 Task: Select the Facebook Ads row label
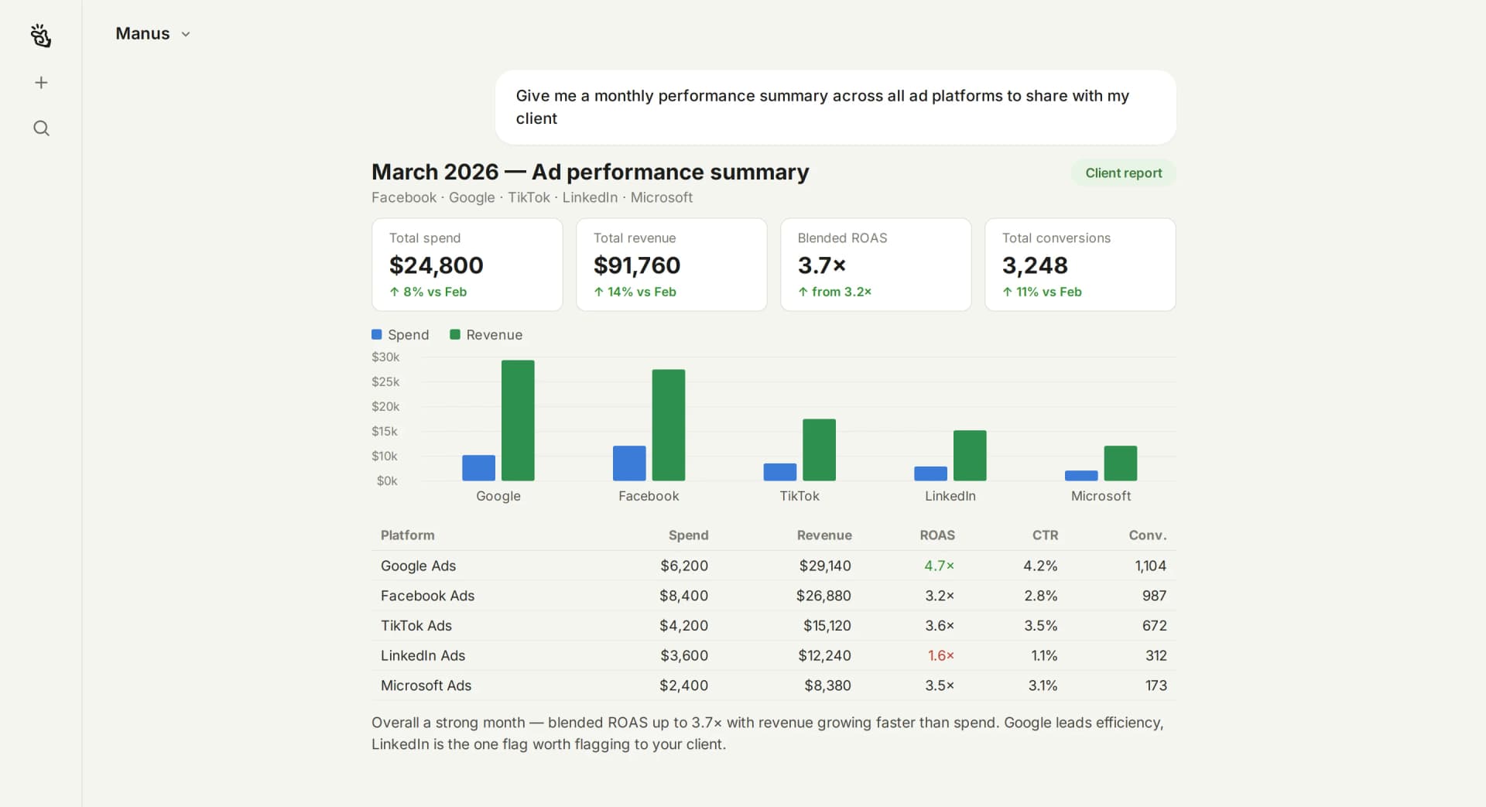click(428, 596)
